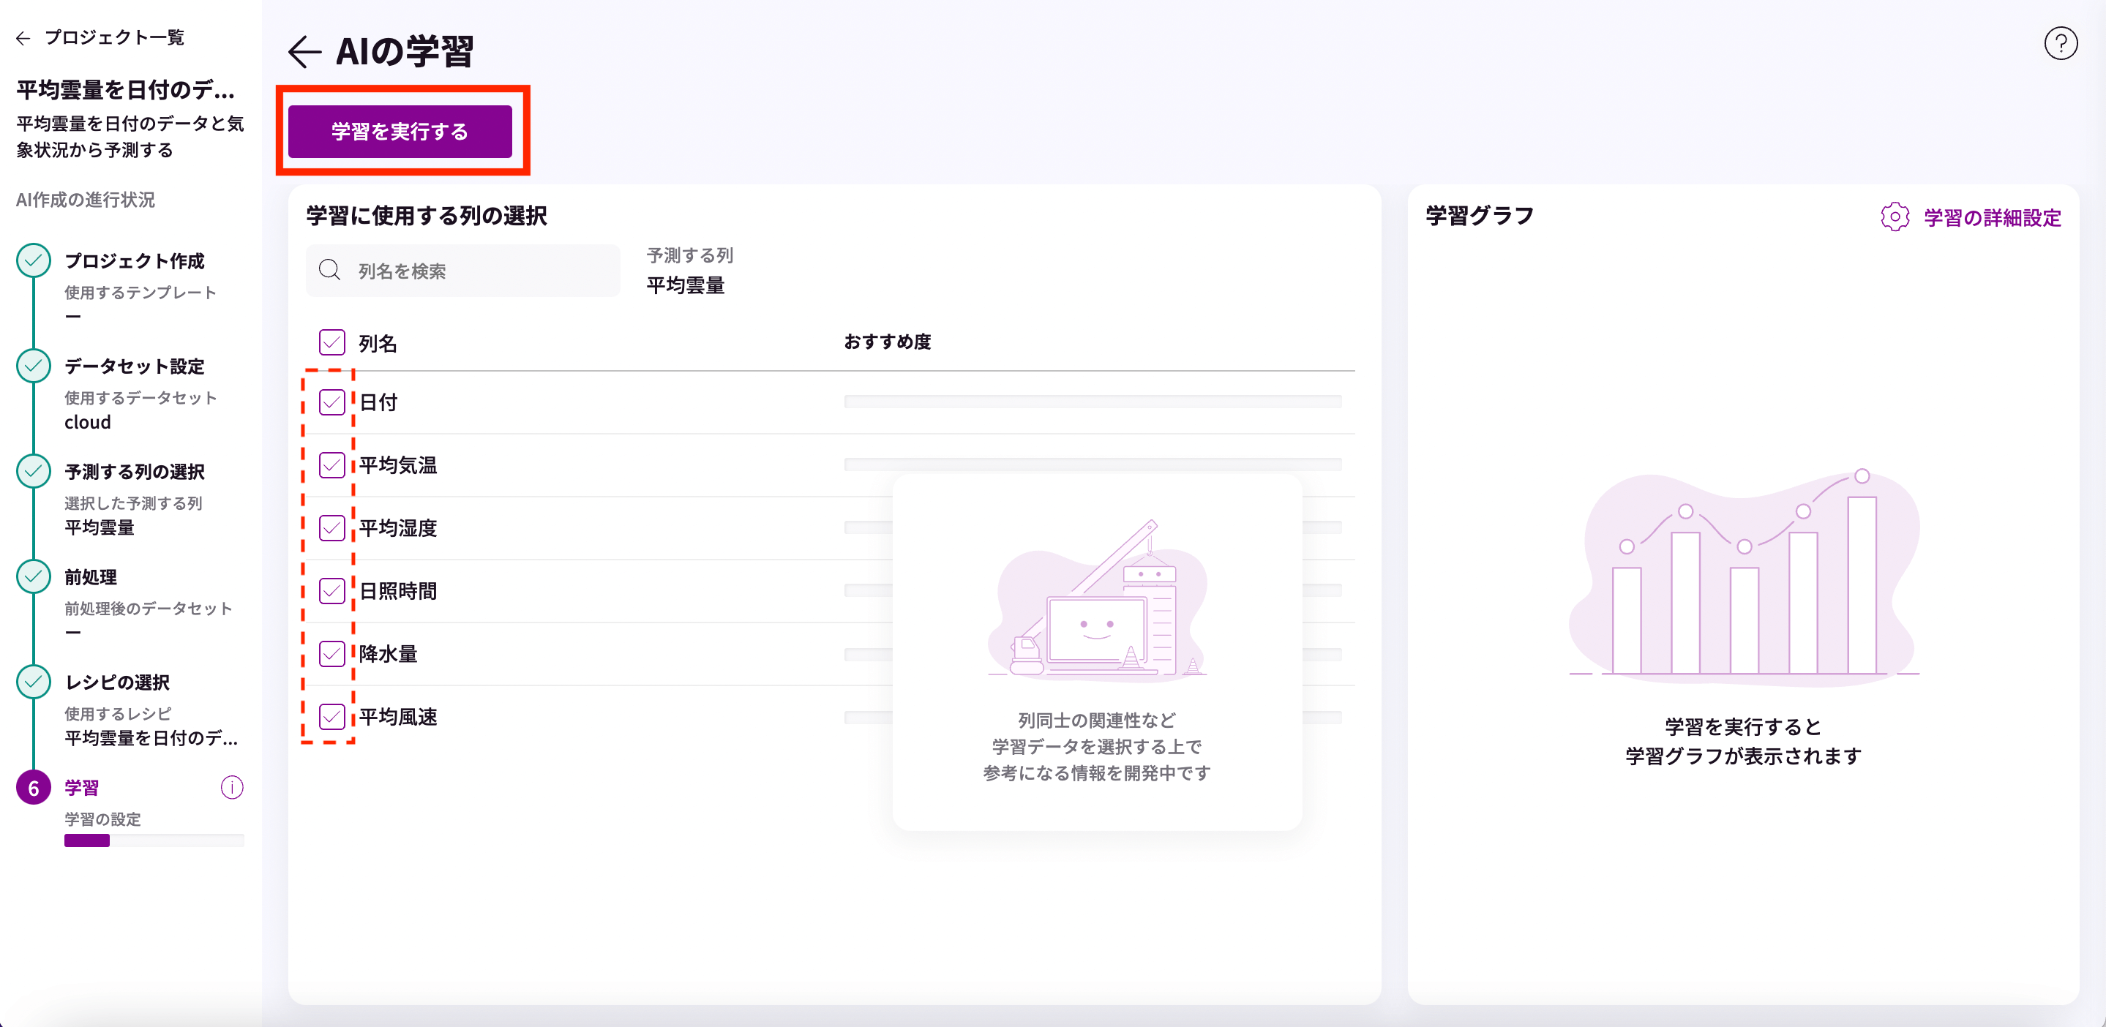Toggle the 平均湿度 column checkbox
Viewport: 2106px width, 1027px height.
pos(332,528)
